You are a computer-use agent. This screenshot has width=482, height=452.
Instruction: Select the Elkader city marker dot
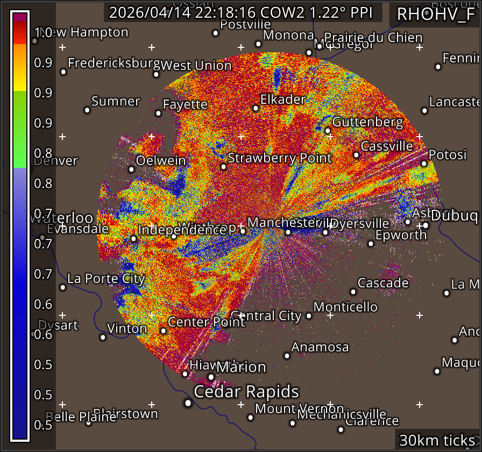click(x=256, y=108)
